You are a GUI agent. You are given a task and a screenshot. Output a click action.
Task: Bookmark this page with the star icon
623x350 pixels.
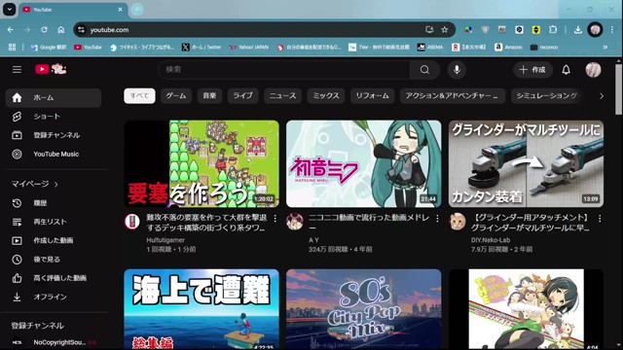(445, 30)
